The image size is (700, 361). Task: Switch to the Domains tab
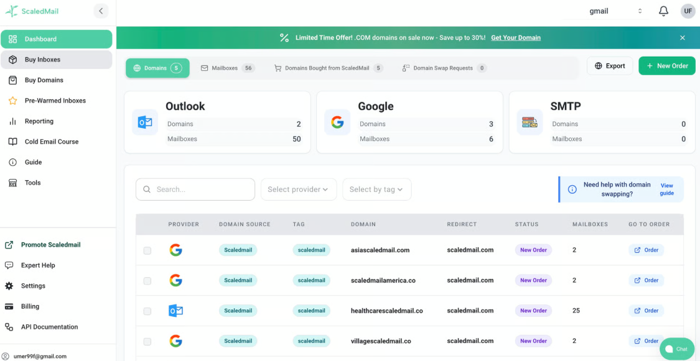157,68
